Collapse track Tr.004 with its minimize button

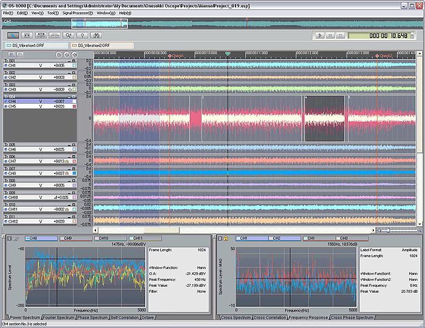tap(69, 97)
